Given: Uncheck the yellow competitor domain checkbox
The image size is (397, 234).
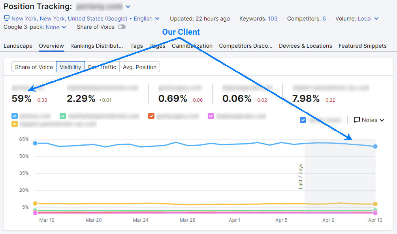Looking at the screenshot, I should click(14, 124).
